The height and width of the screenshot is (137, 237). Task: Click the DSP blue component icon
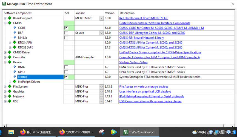pos(15,32)
